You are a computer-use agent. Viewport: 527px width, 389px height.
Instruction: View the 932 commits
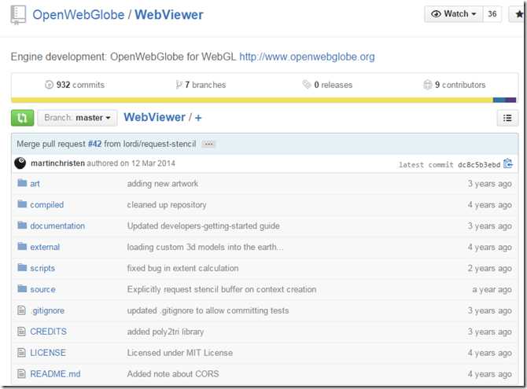point(80,85)
